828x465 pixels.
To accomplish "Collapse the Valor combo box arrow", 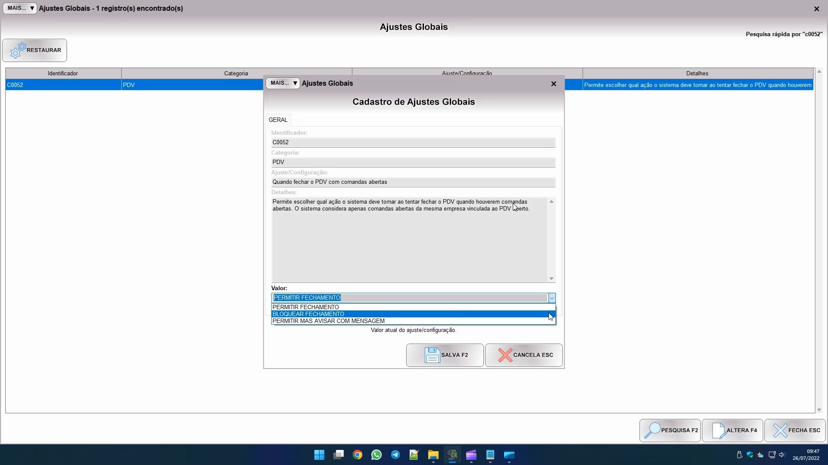I will pos(552,298).
